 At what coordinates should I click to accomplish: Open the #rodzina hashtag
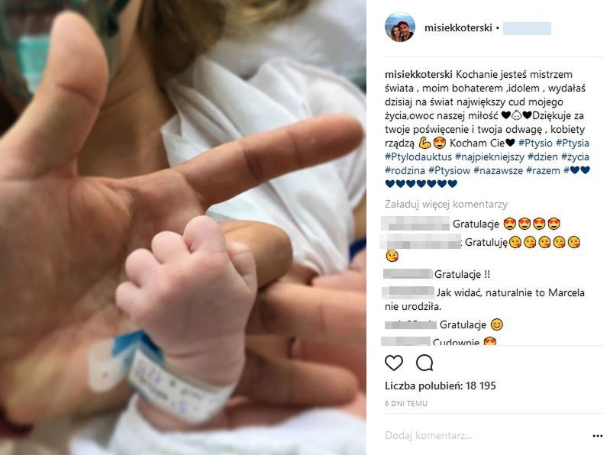click(405, 170)
